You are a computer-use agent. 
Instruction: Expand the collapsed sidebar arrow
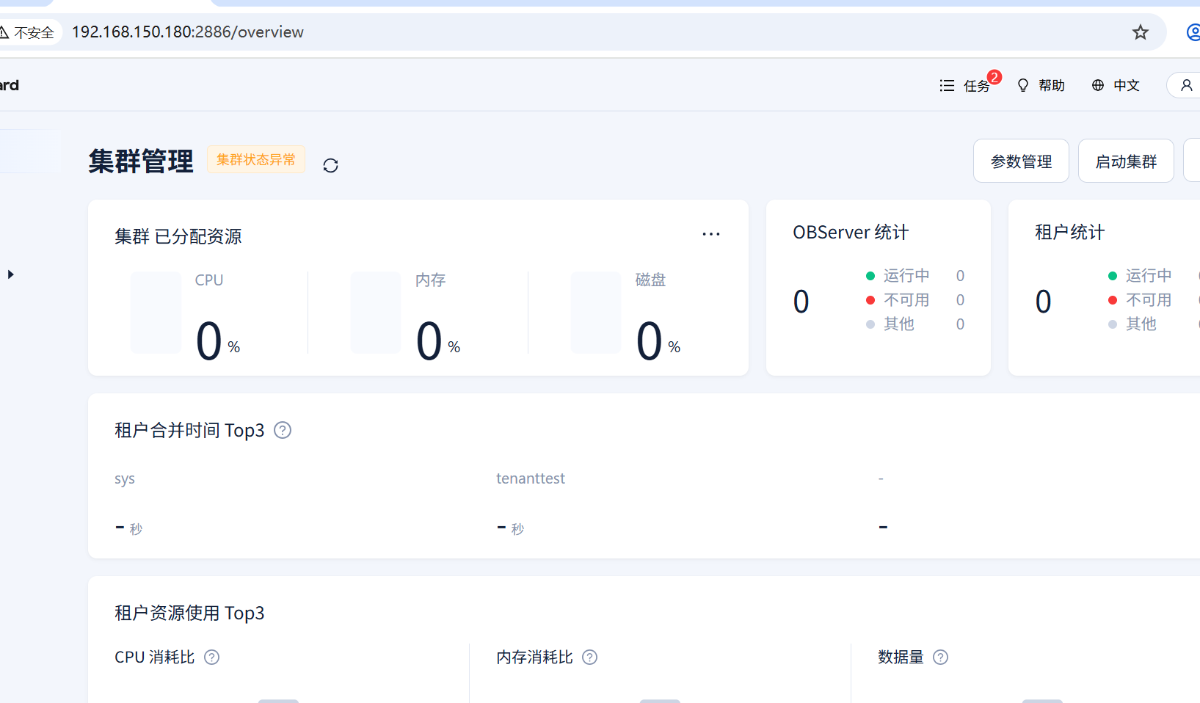click(10, 274)
